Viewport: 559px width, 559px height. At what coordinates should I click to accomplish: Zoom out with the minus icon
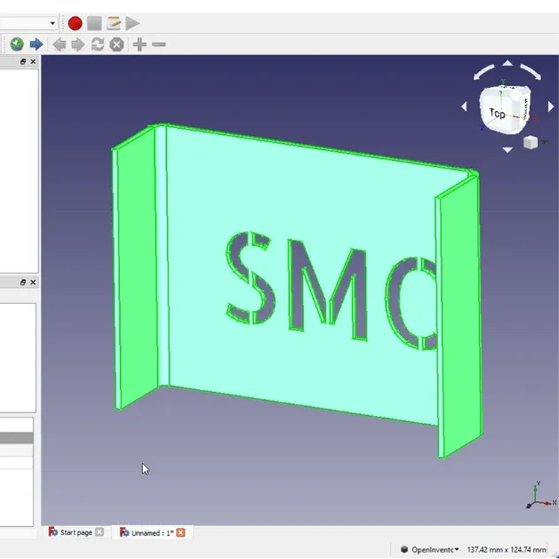159,45
